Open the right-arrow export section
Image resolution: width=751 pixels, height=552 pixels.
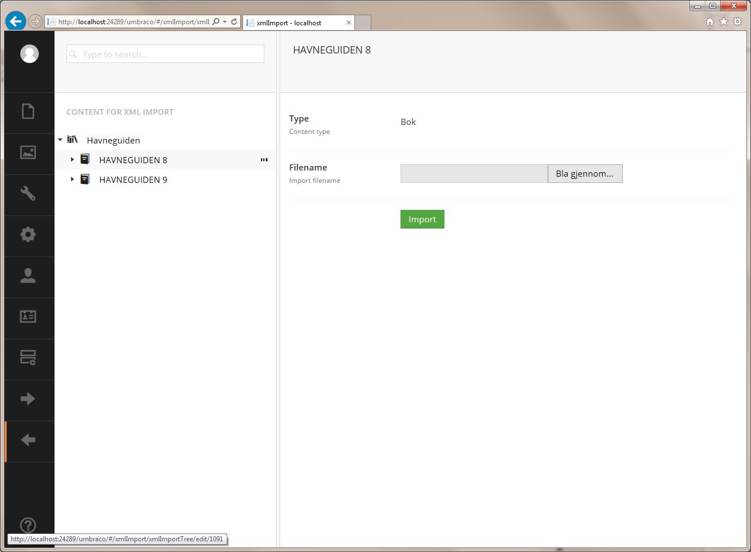pos(28,399)
